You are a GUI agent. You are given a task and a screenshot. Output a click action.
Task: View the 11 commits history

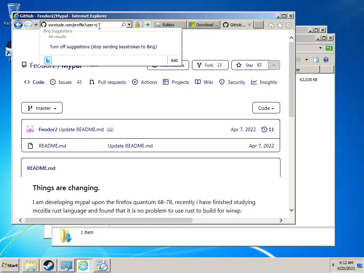267,129
